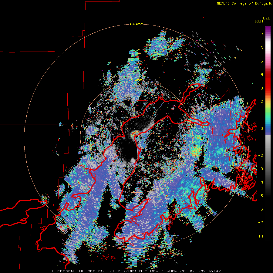
Task: Click the -2 value on the dB scale
Action: coord(261,156)
